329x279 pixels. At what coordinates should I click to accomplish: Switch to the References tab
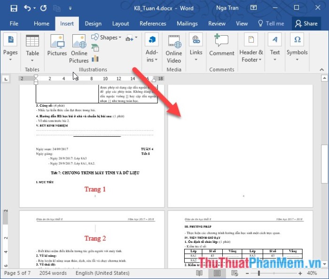point(153,23)
